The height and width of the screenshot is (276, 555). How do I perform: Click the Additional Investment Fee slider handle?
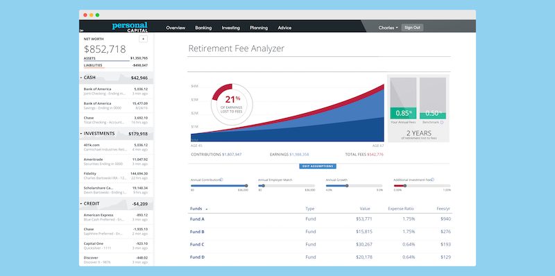point(405,186)
